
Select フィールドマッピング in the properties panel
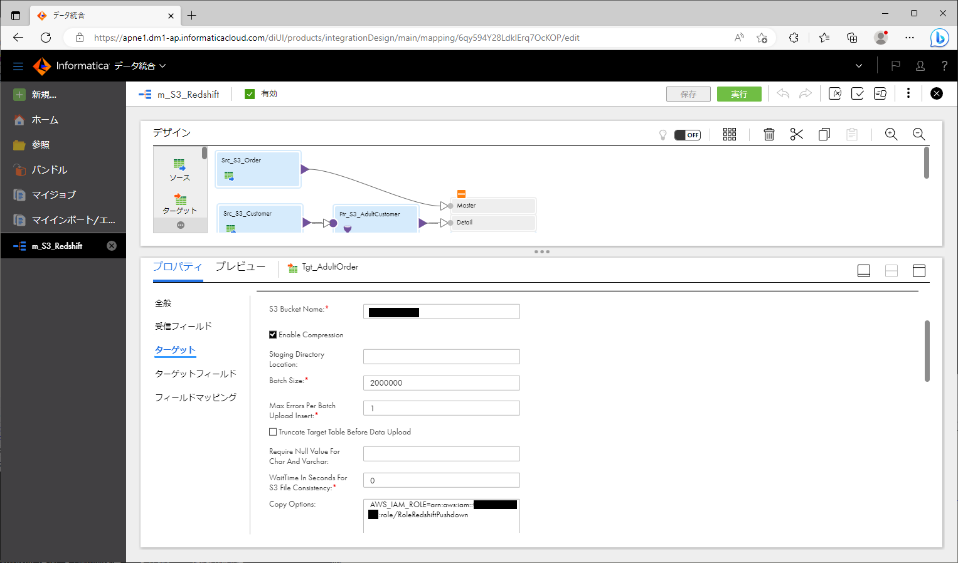(196, 397)
